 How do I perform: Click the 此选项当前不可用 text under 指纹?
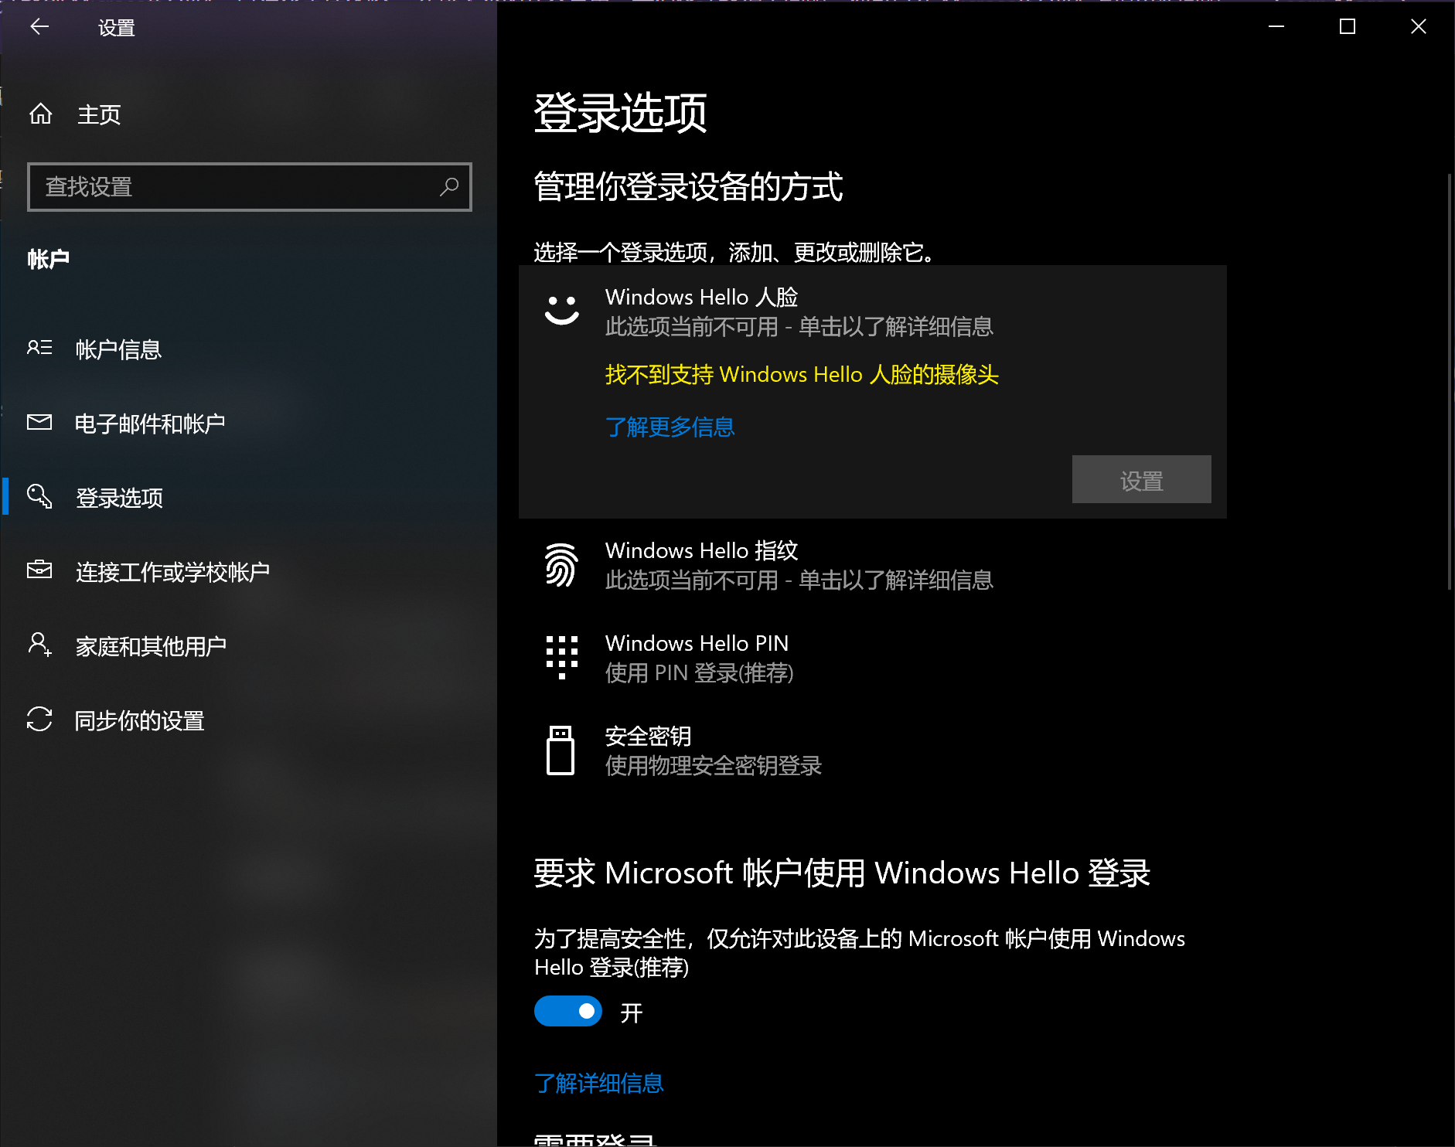(x=799, y=580)
